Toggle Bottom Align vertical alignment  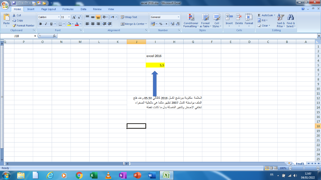(x=98, y=17)
